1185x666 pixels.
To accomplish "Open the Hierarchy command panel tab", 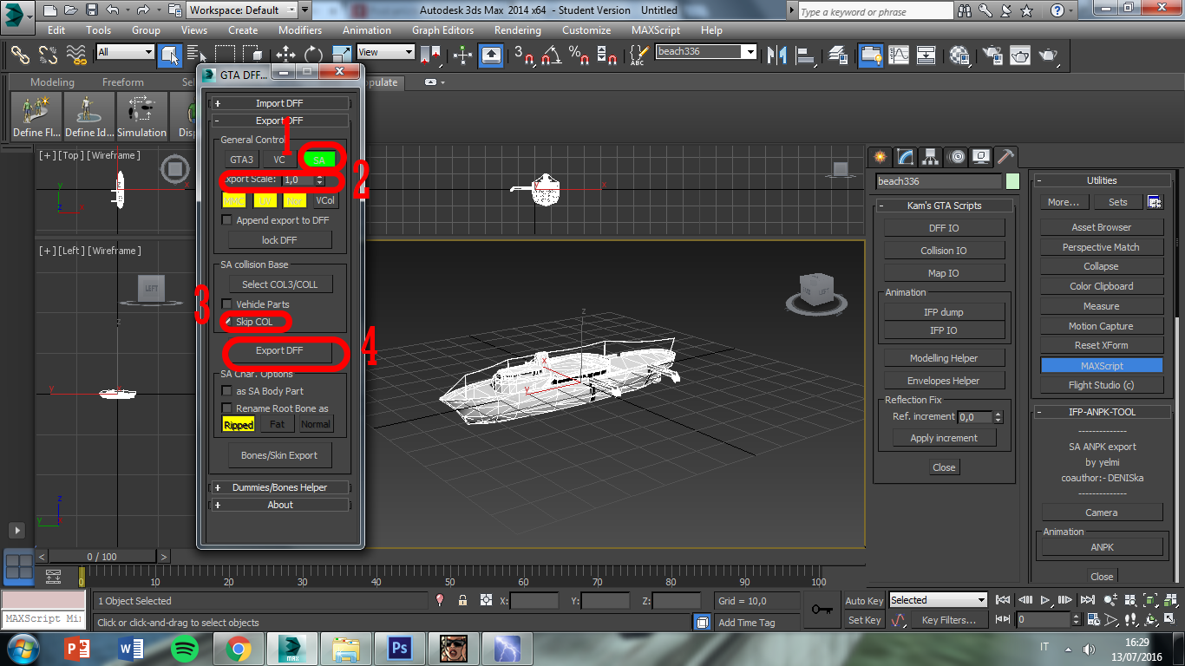I will 931,157.
